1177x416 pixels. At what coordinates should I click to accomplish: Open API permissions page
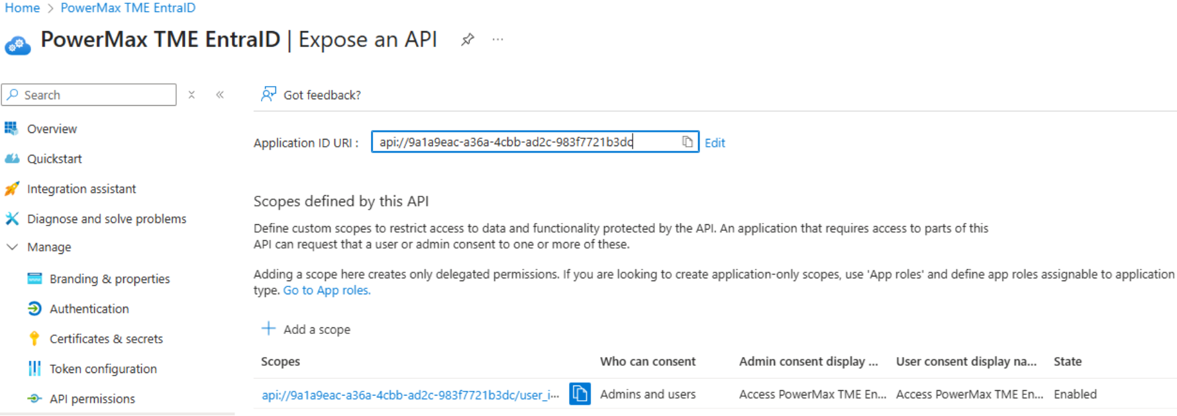[x=92, y=399]
